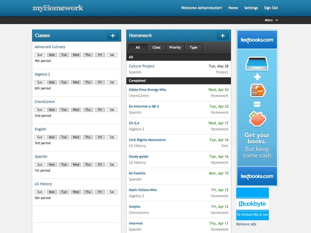Select the All homework filter
The image size is (311, 233).
pos(138,47)
